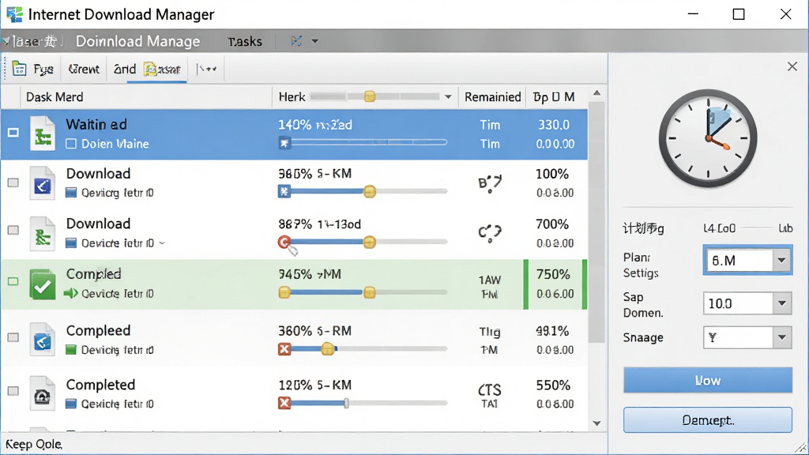This screenshot has height=455, width=809.
Task: Click the blue device icon under second Download
Action: click(x=71, y=243)
